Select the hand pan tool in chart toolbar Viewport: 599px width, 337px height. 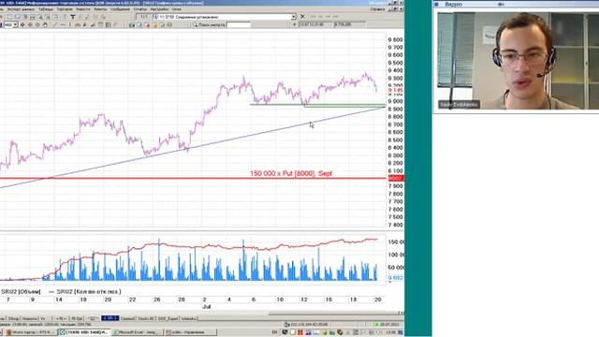[45, 25]
